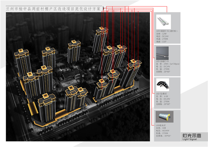This screenshot has width=208, height=147.
Task: Select the 'LED 洗墙灯 03' label text
Action: click(x=162, y=61)
